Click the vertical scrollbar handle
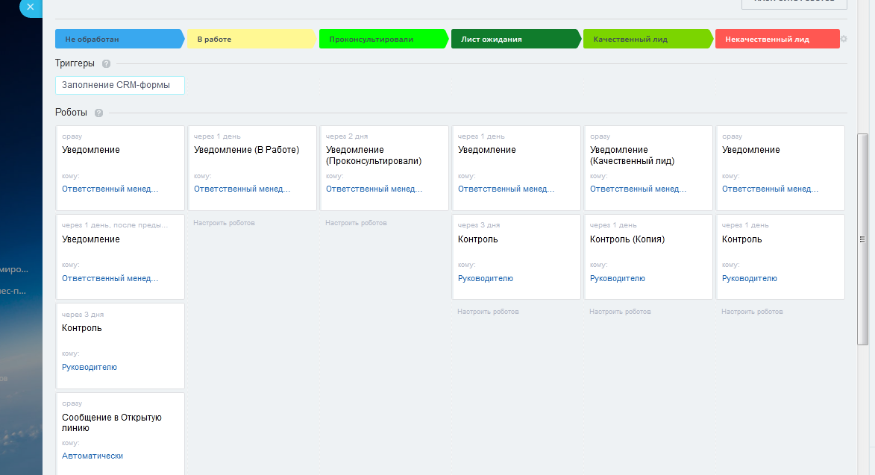Screen dimensions: 875x475 click(862, 239)
